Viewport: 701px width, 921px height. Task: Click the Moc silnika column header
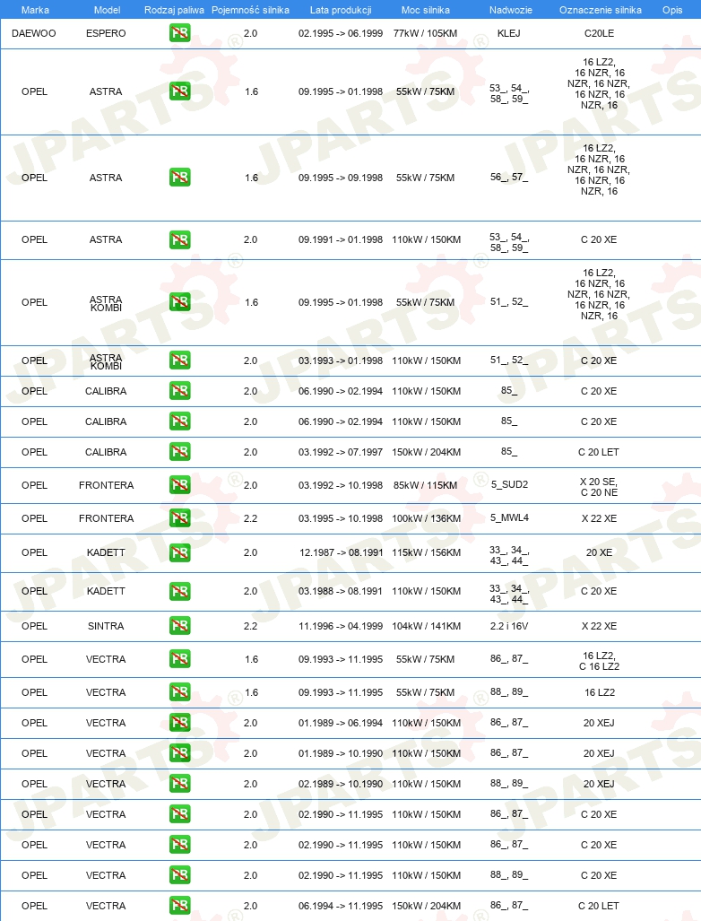pyautogui.click(x=426, y=10)
